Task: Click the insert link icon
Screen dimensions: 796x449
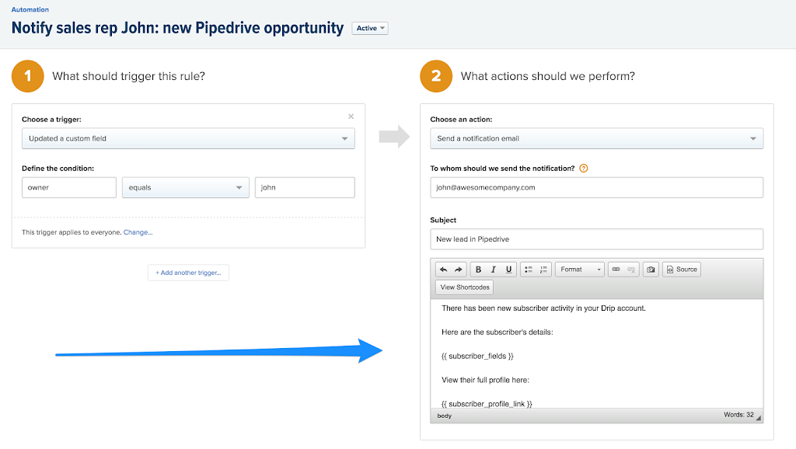Action: [x=616, y=270]
